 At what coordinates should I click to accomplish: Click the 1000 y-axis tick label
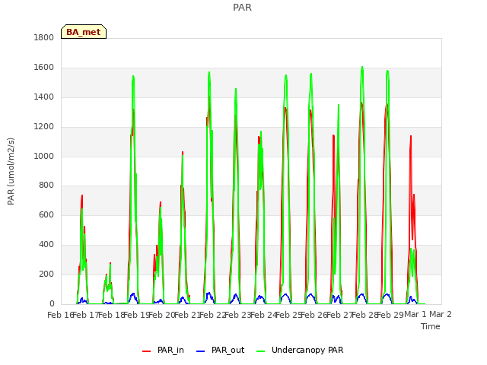click(x=44, y=156)
